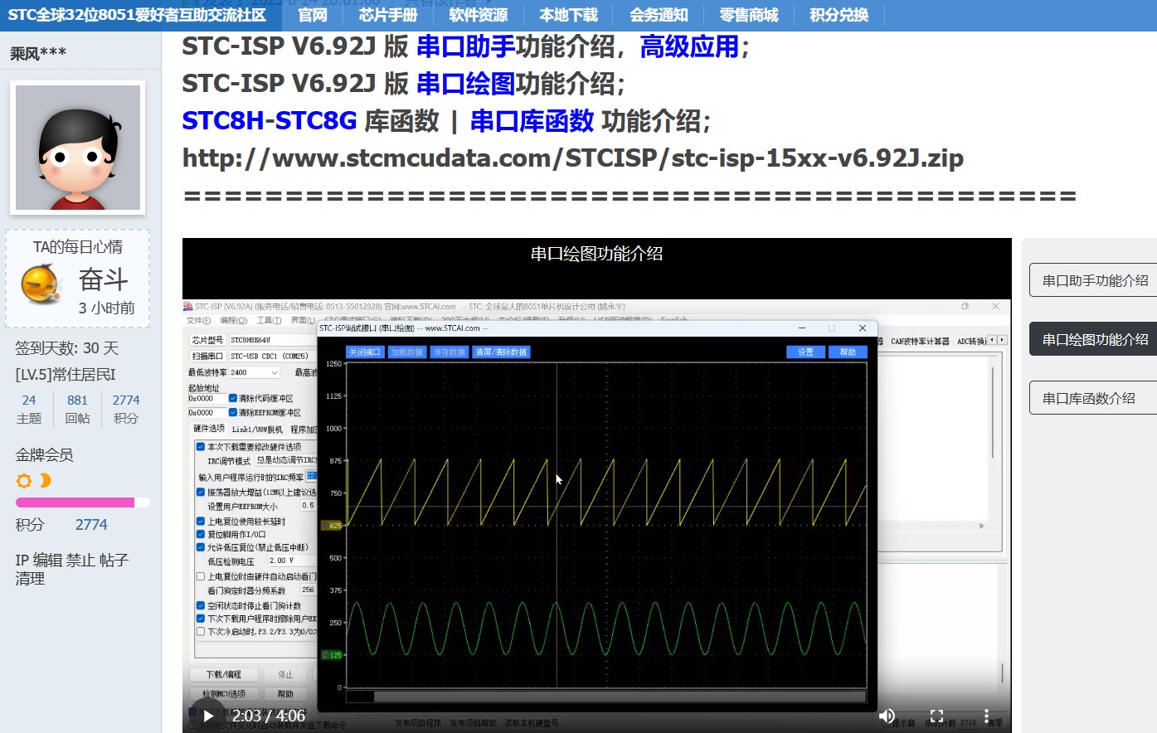Click the 奋斗 daily mood emoji icon
Screen dimensions: 1157x733
click(x=41, y=284)
